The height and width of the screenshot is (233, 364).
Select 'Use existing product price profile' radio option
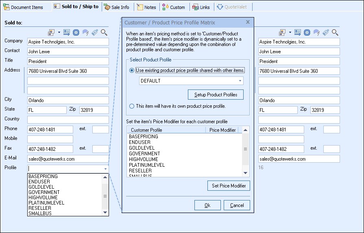click(132, 70)
